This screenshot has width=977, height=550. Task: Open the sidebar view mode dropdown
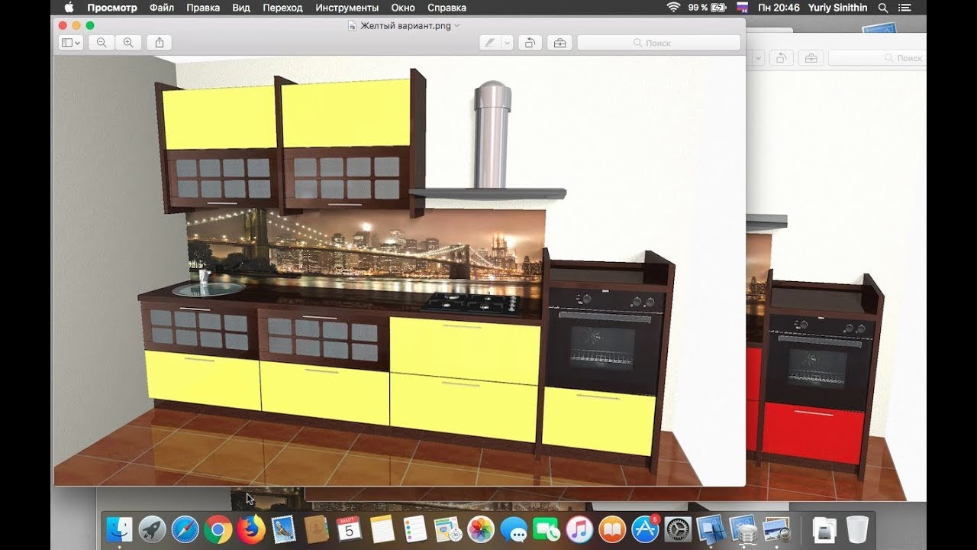point(71,43)
